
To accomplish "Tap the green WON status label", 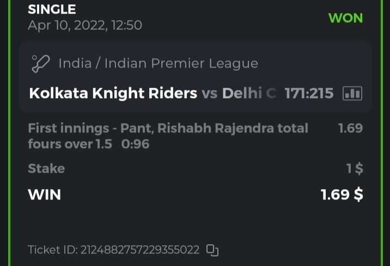I will [x=345, y=17].
